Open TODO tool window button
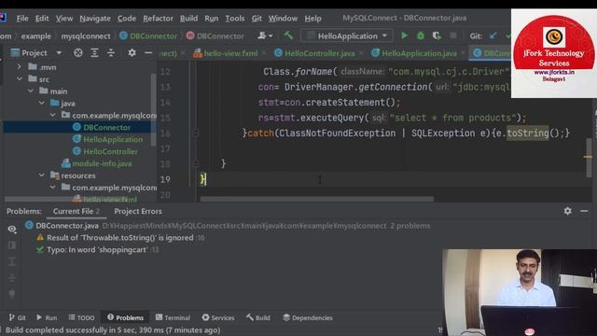The height and width of the screenshot is (336, 597). click(x=81, y=317)
